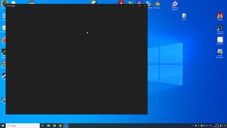Open the Windows Start menu
227x128 pixels.
click(3, 126)
